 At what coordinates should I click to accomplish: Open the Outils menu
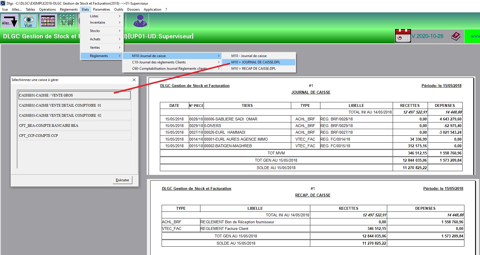pos(119,10)
